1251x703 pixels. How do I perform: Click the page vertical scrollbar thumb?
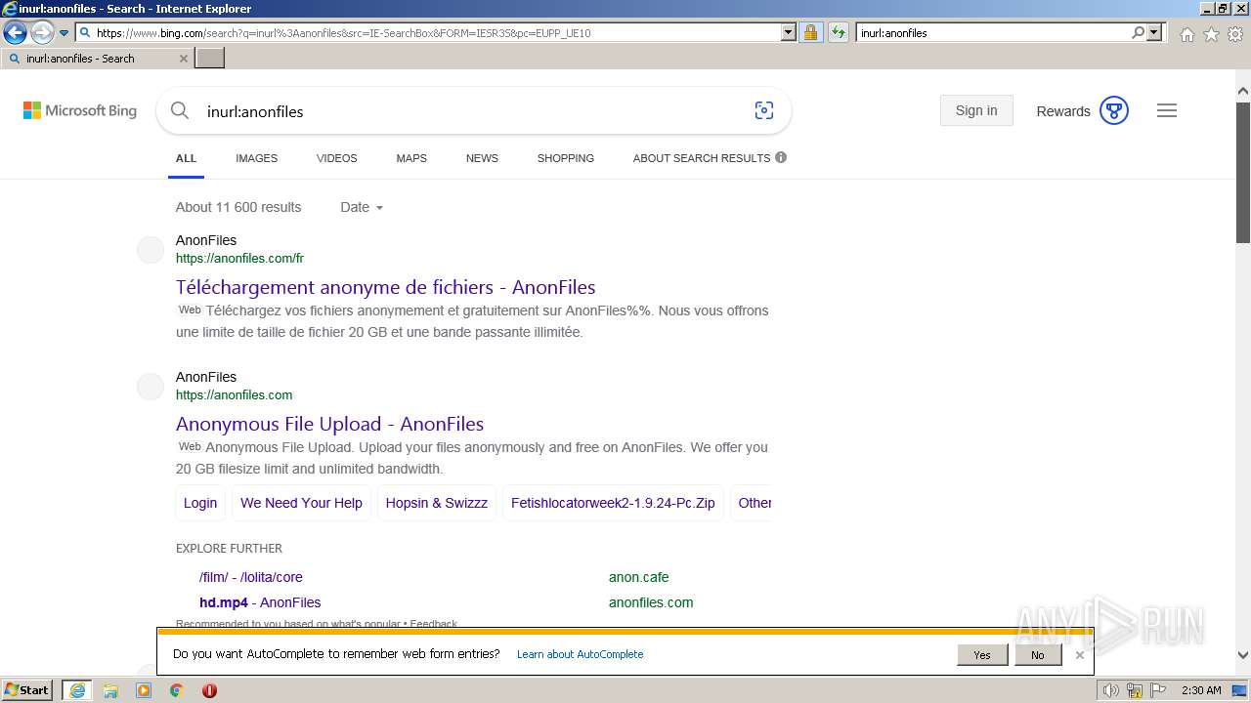(x=1243, y=171)
